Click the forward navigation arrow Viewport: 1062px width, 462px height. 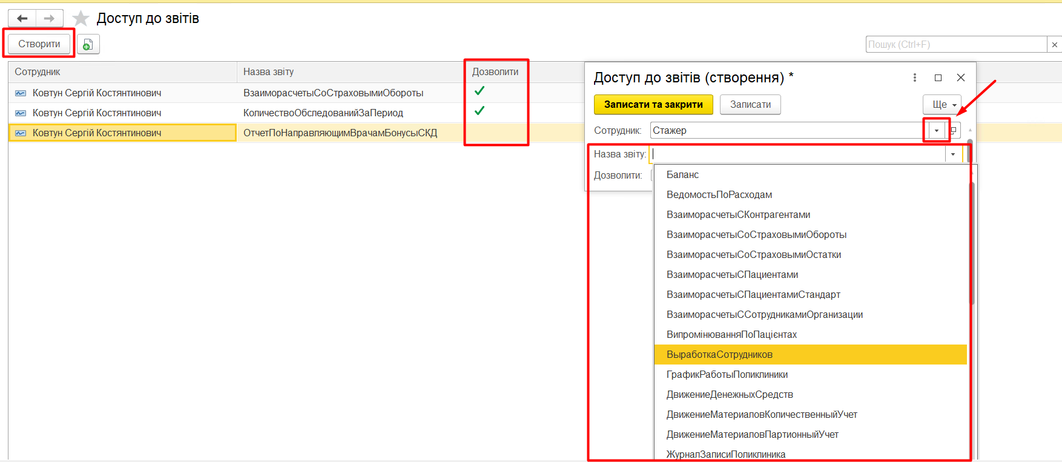[49, 19]
